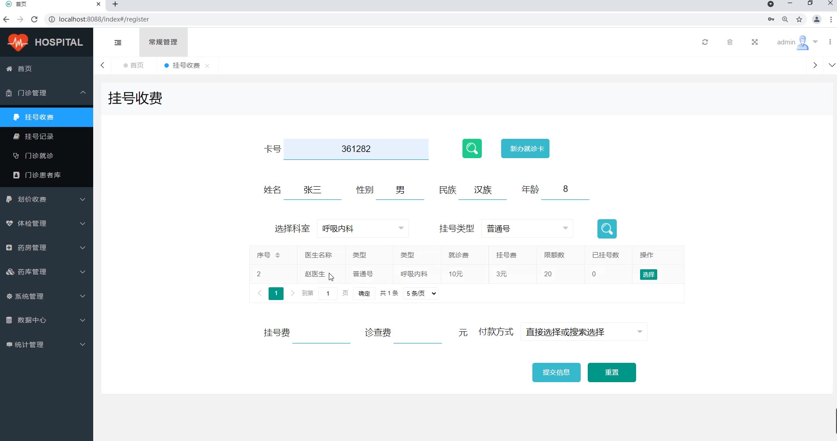This screenshot has height=441, width=837.
Task: Click the 新办就诊卡 button
Action: [x=525, y=148]
